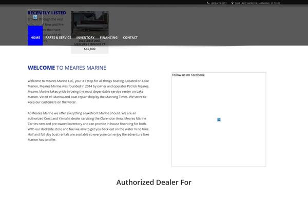Open the Financing page
The height and width of the screenshot is (205, 308).
tap(109, 37)
